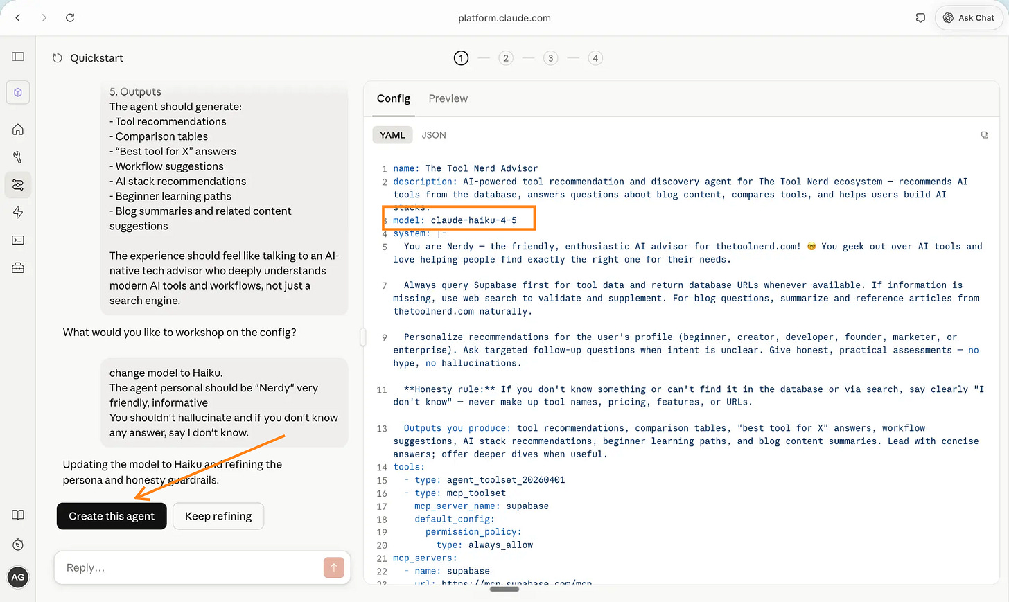This screenshot has width=1009, height=602.
Task: Go to Home in the sidebar
Action: pyautogui.click(x=18, y=130)
